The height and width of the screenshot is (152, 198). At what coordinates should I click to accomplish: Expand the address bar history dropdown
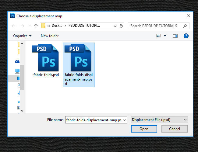click(115, 26)
